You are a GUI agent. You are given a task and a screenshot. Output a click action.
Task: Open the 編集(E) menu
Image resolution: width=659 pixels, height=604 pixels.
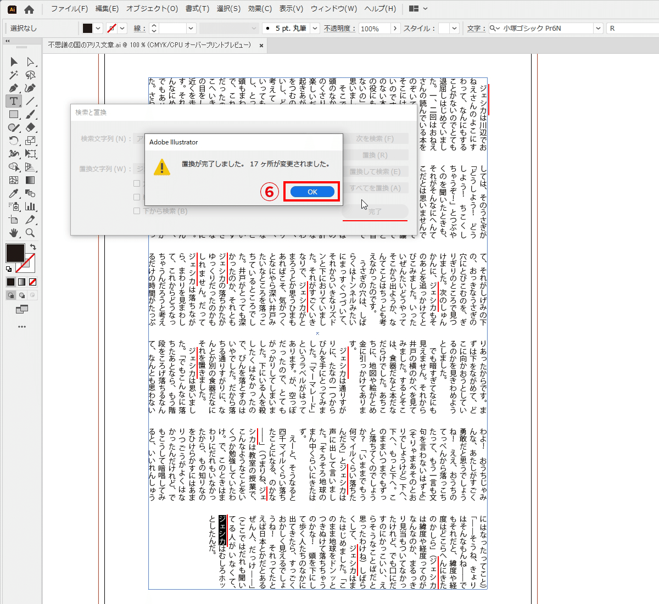pyautogui.click(x=107, y=9)
